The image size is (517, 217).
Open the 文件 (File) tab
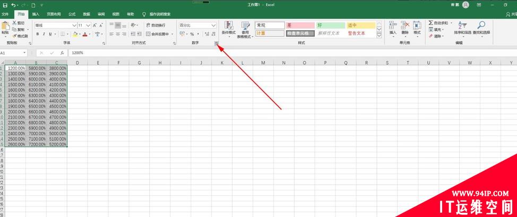[5, 14]
